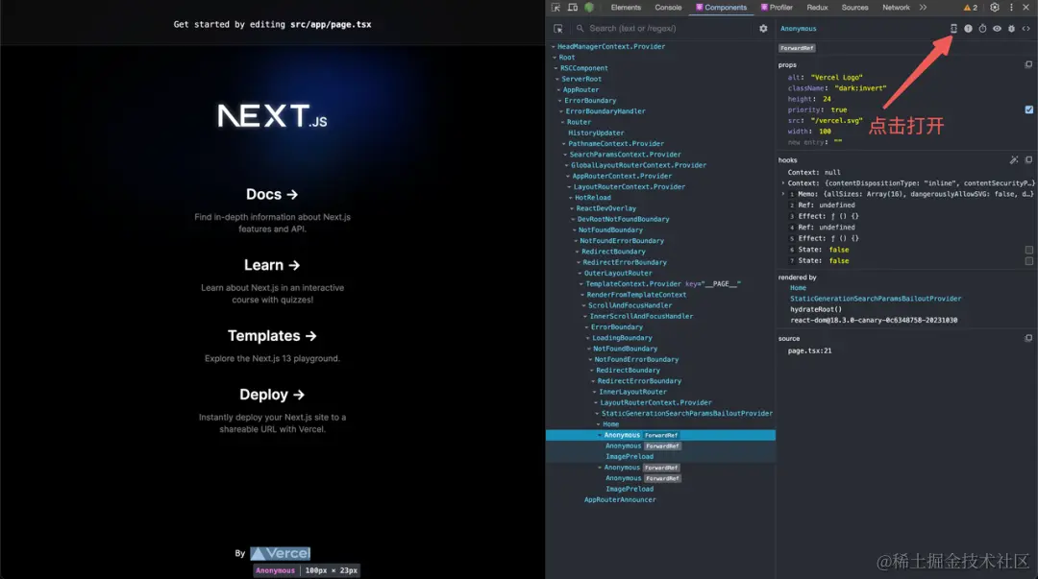Open the Network tab
Viewport: 1038px width, 579px height.
pos(896,8)
